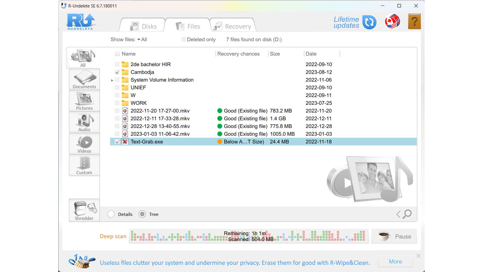The image size is (483, 272).
Task: Click the 2022-12-11 mkv file icon
Action: pos(125,119)
